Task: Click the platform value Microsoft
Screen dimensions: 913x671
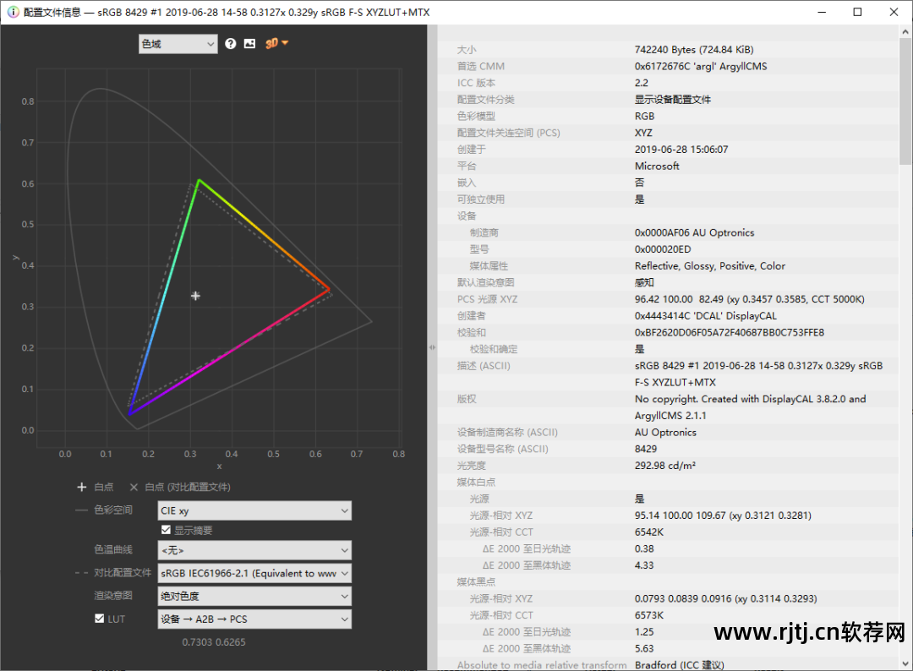Action: coord(657,166)
